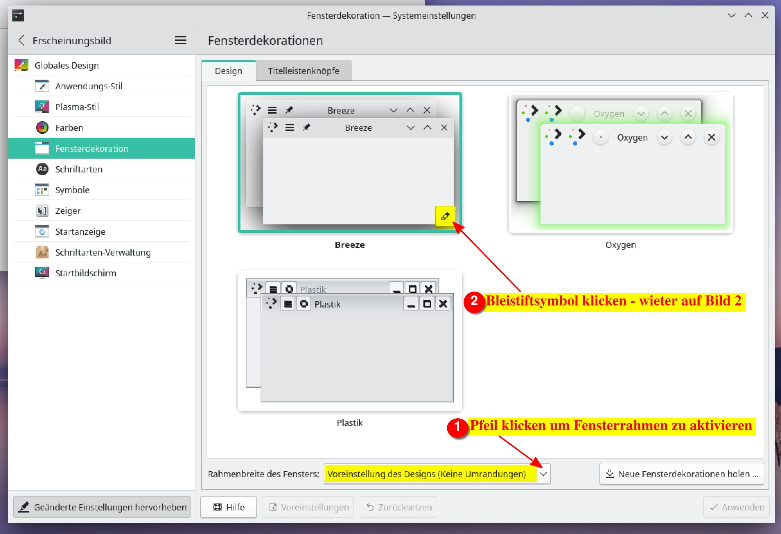Open Symbole settings
This screenshot has height=534, width=781.
[x=102, y=190]
